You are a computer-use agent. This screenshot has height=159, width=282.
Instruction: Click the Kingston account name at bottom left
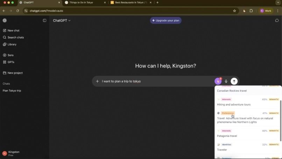(x=14, y=152)
